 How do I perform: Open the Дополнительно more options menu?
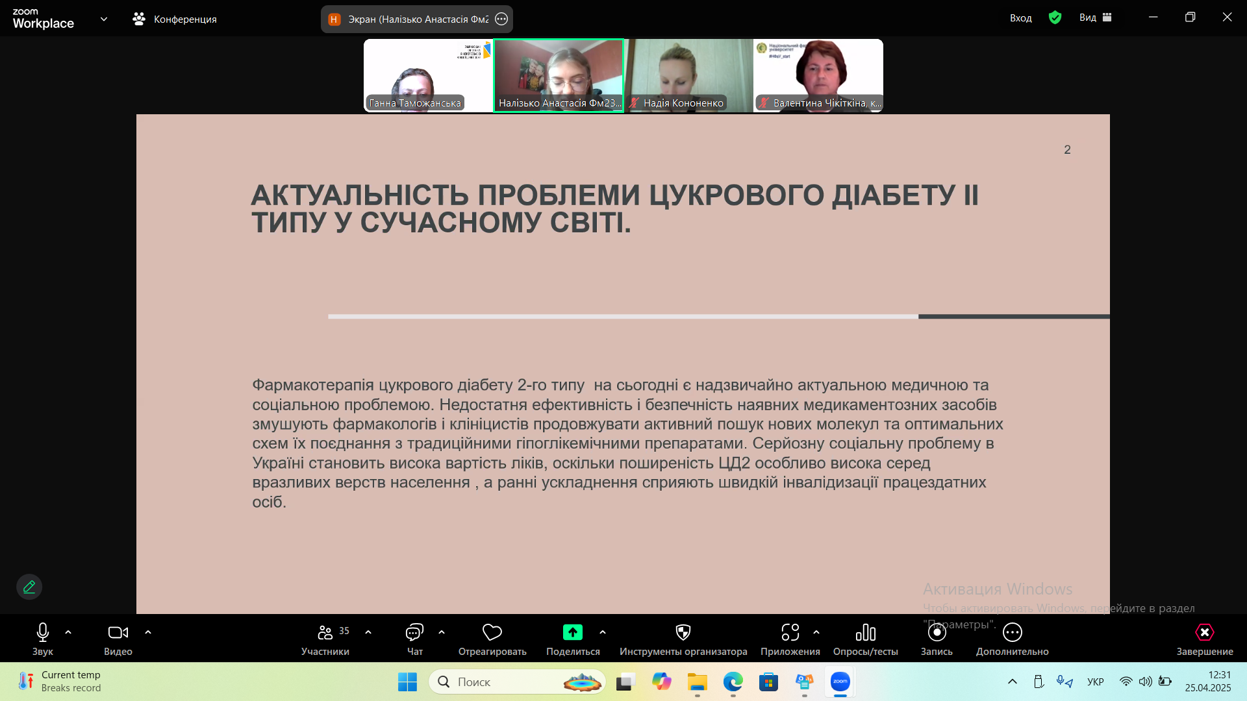pos(1013,639)
